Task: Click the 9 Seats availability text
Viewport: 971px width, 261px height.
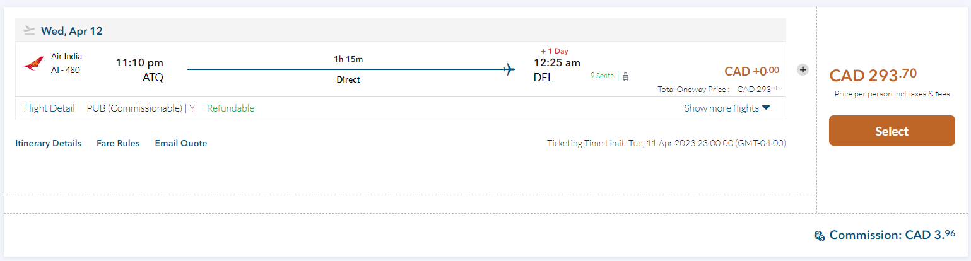Action: point(601,76)
